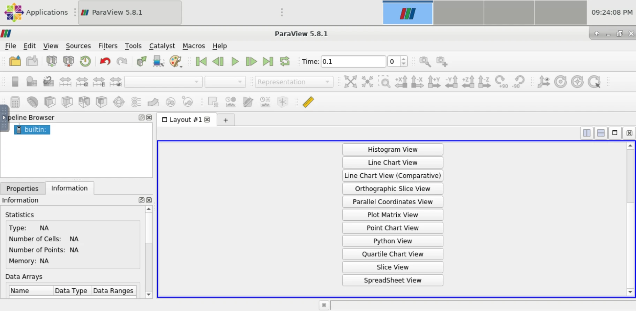Jump to the last frame

point(268,61)
